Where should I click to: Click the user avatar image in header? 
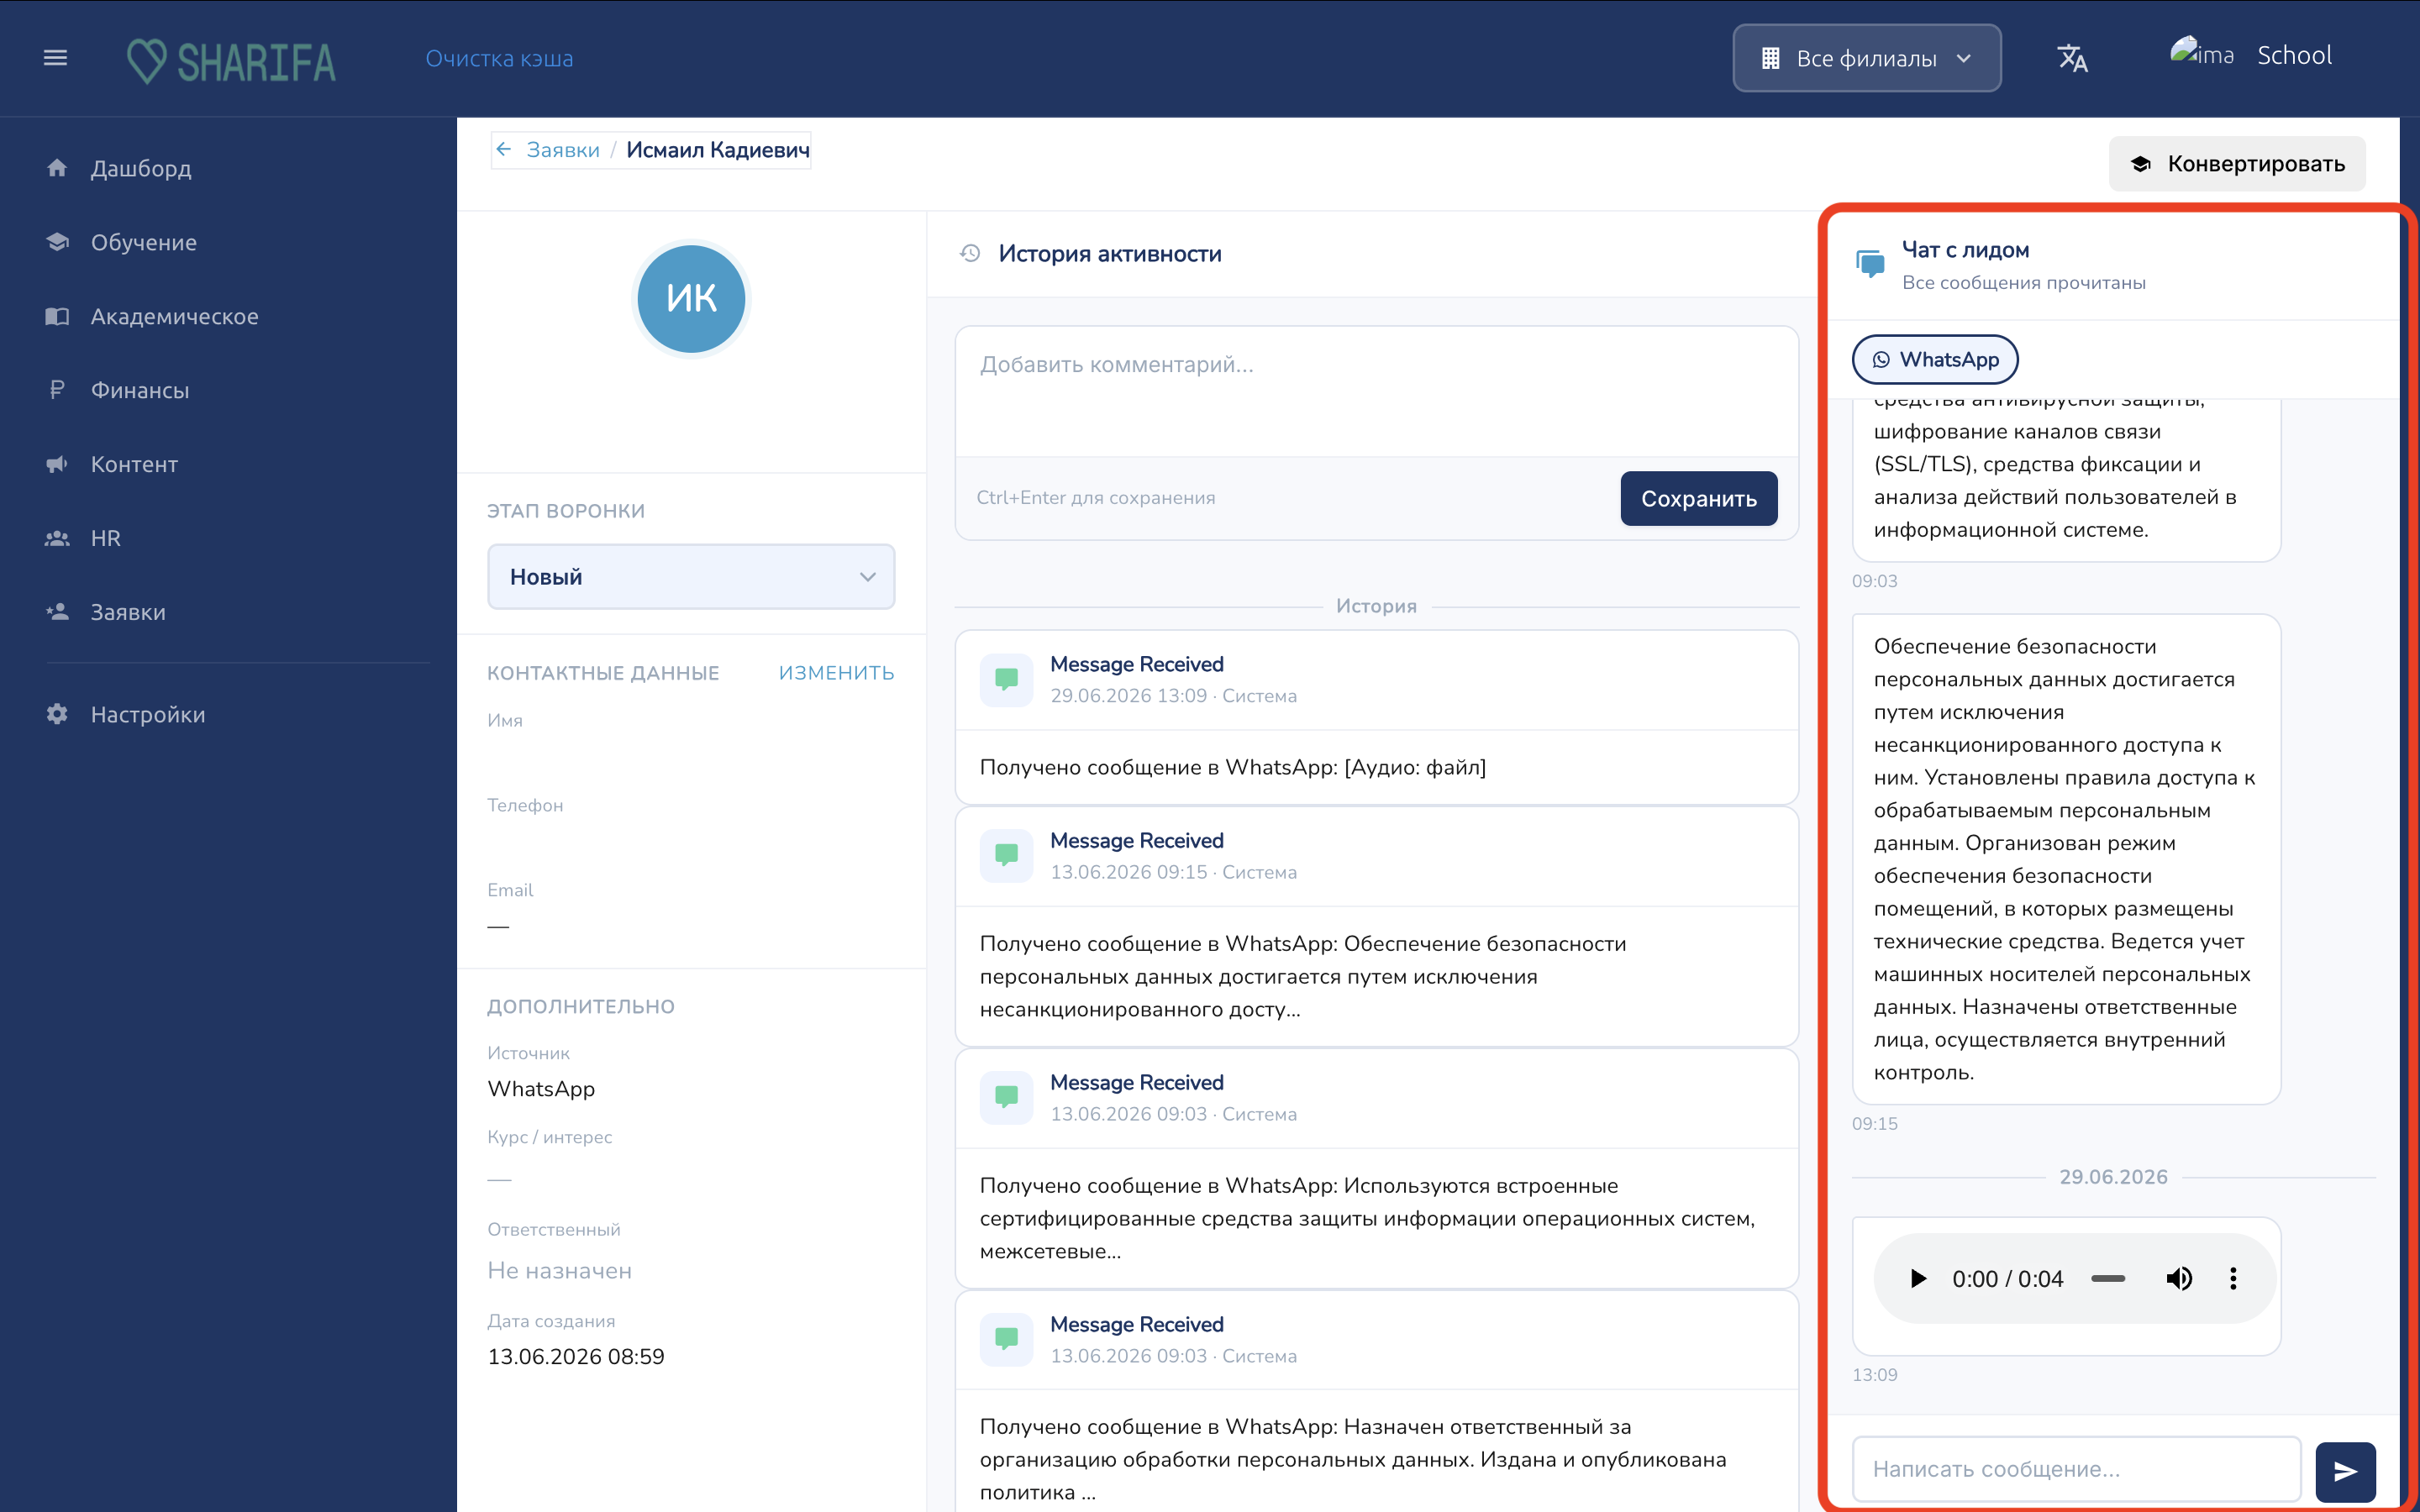point(2201,54)
